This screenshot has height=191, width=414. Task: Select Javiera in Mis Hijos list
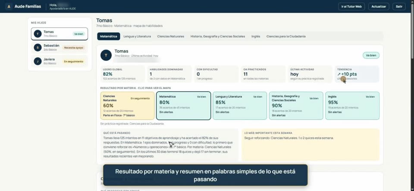click(x=60, y=61)
